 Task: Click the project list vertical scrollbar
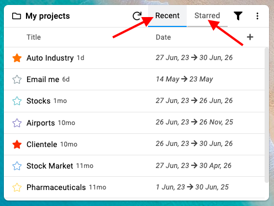[266, 115]
